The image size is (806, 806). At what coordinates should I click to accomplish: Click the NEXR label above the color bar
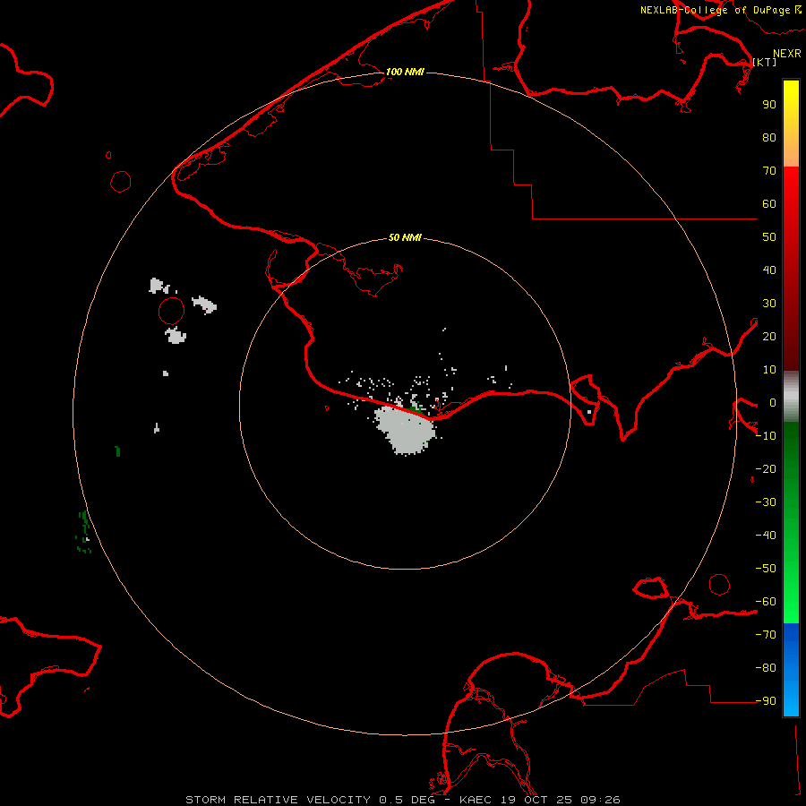click(787, 54)
